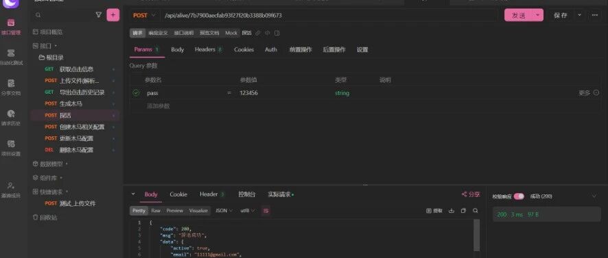This screenshot has height=258, width=608.
Task: Open the 邀请成员 sidebar item
Action: click(x=11, y=190)
